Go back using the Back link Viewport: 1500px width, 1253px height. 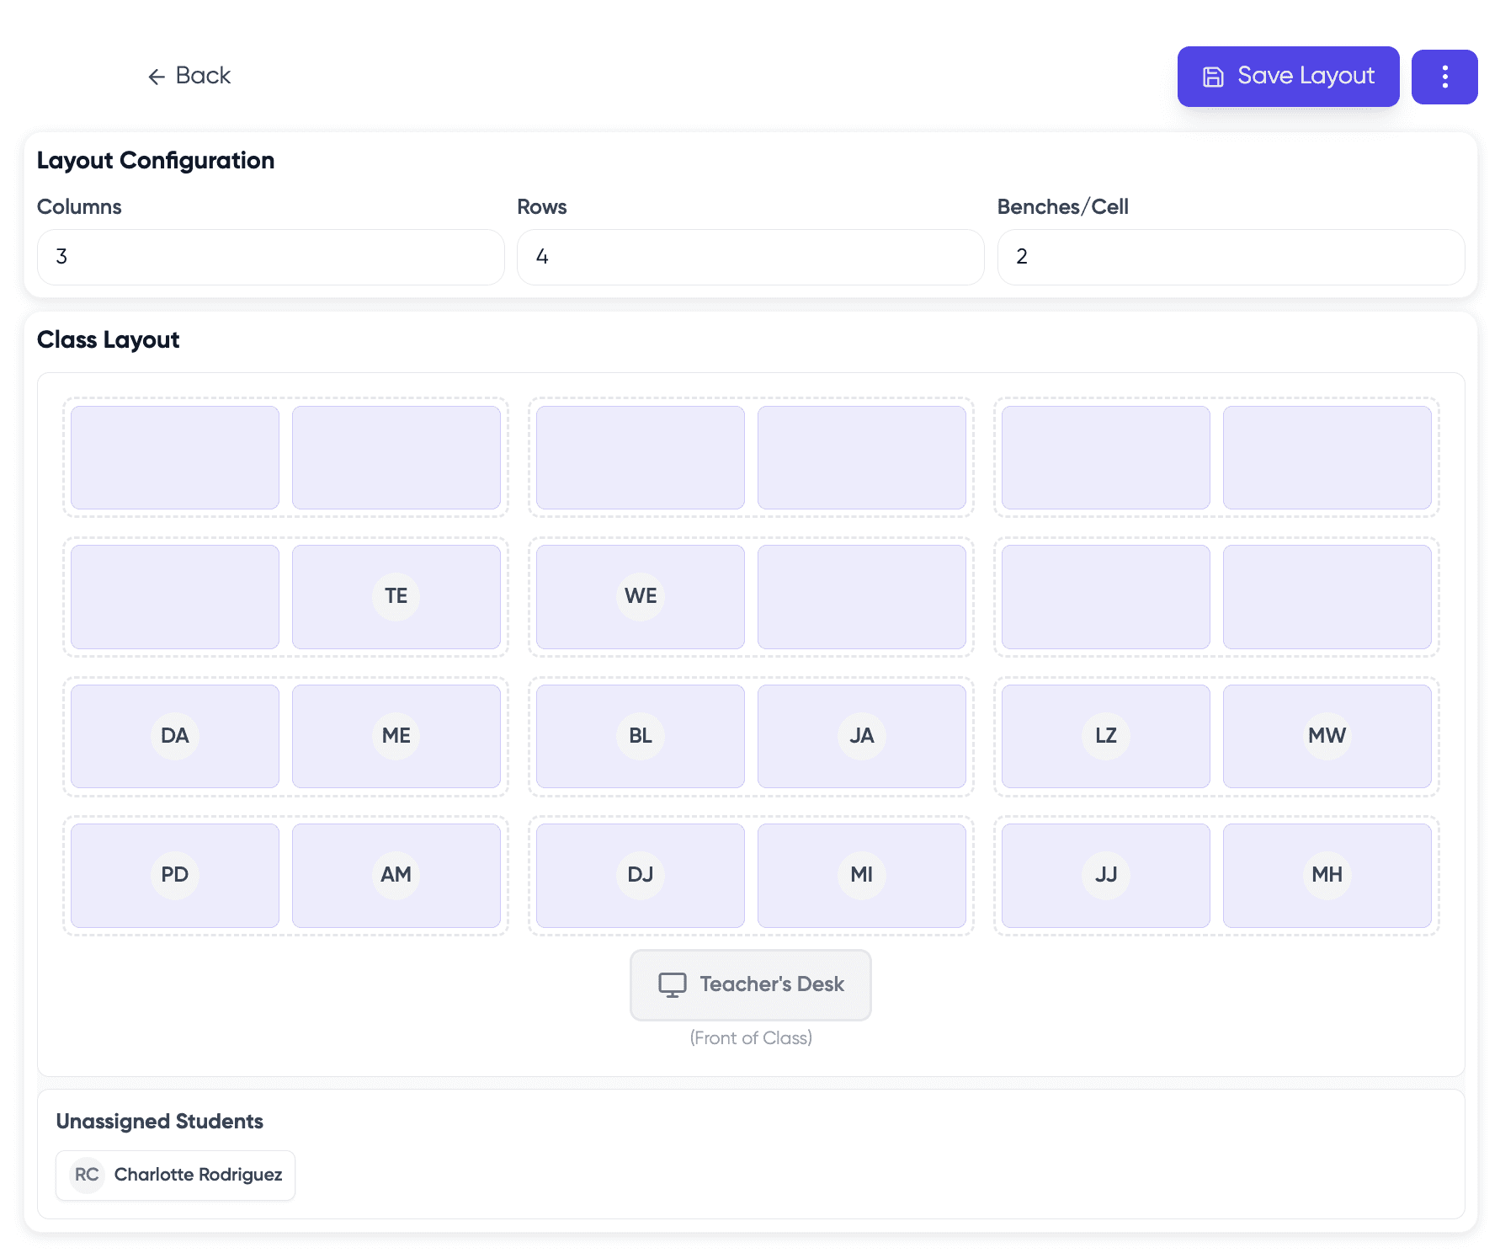coord(189,76)
